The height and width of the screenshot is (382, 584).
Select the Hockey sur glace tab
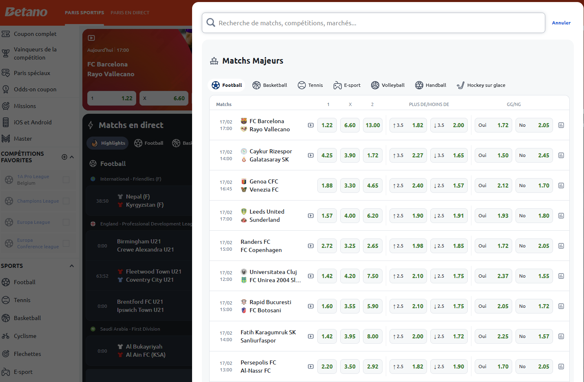[x=481, y=85]
